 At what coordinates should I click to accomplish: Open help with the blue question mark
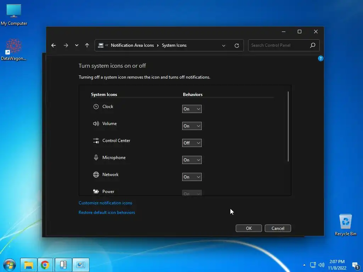click(320, 58)
